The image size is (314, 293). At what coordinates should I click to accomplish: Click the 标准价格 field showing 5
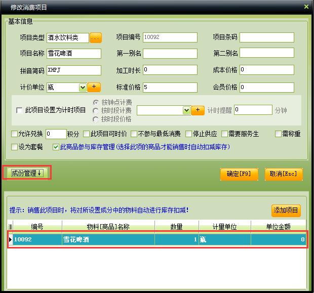click(x=170, y=87)
